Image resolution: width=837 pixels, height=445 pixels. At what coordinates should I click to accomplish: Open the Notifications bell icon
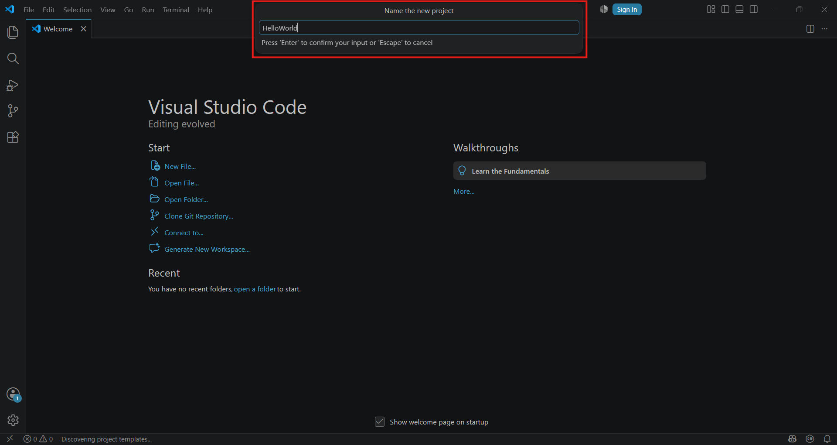(827, 439)
